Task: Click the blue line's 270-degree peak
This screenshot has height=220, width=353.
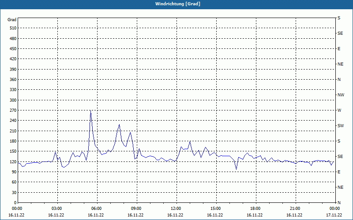Action: point(90,110)
